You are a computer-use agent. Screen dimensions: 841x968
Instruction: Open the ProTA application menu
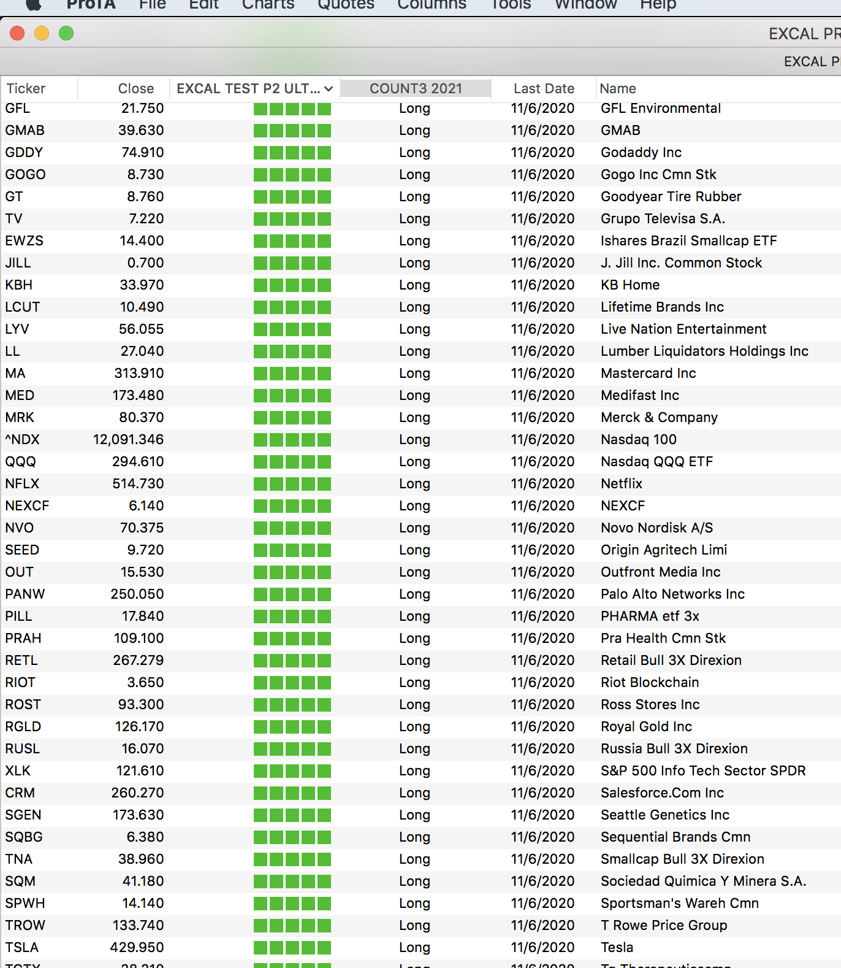coord(91,5)
